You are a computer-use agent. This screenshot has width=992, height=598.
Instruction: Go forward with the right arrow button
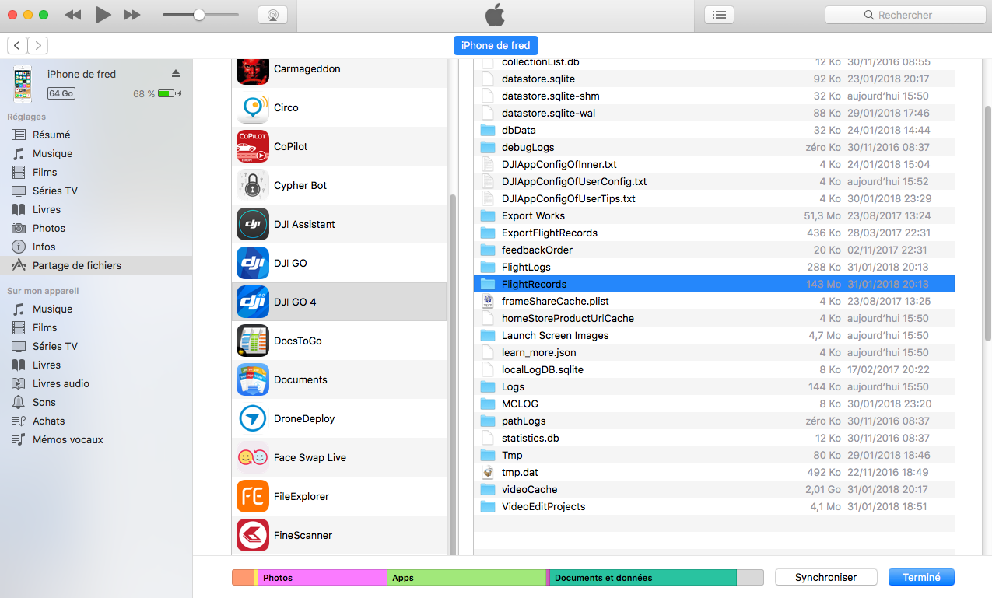click(x=38, y=46)
